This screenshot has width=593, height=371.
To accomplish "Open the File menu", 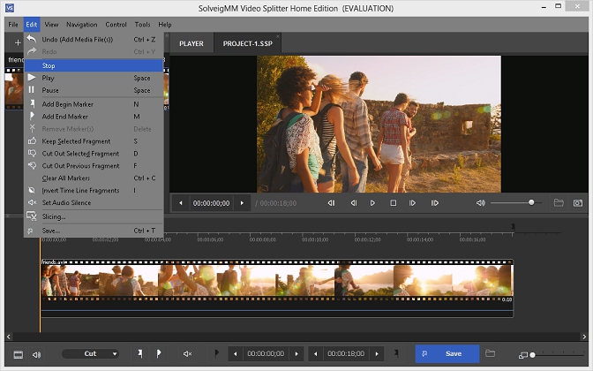I will click(x=13, y=25).
